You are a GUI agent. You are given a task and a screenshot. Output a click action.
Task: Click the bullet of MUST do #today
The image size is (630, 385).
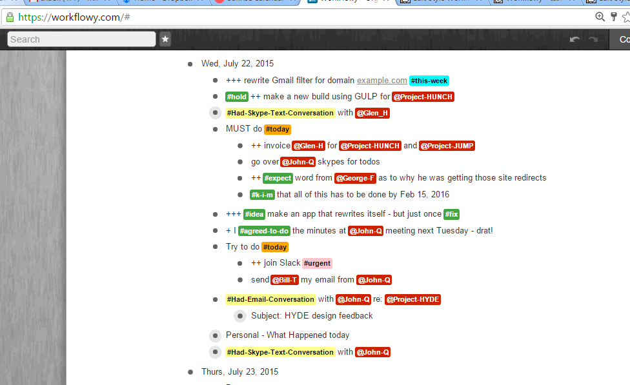(216, 129)
